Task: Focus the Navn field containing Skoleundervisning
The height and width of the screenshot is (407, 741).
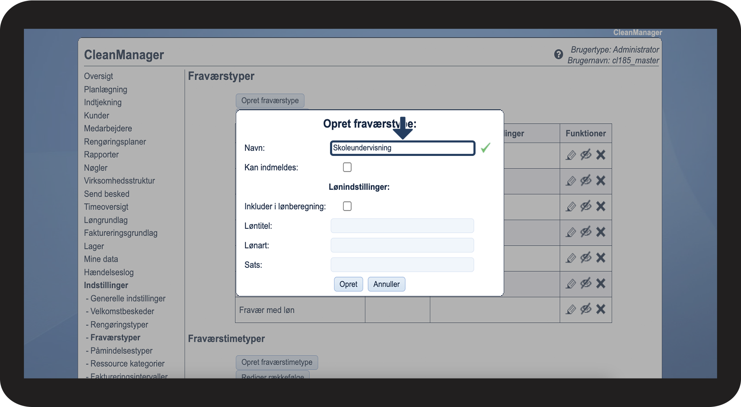Action: pos(403,148)
